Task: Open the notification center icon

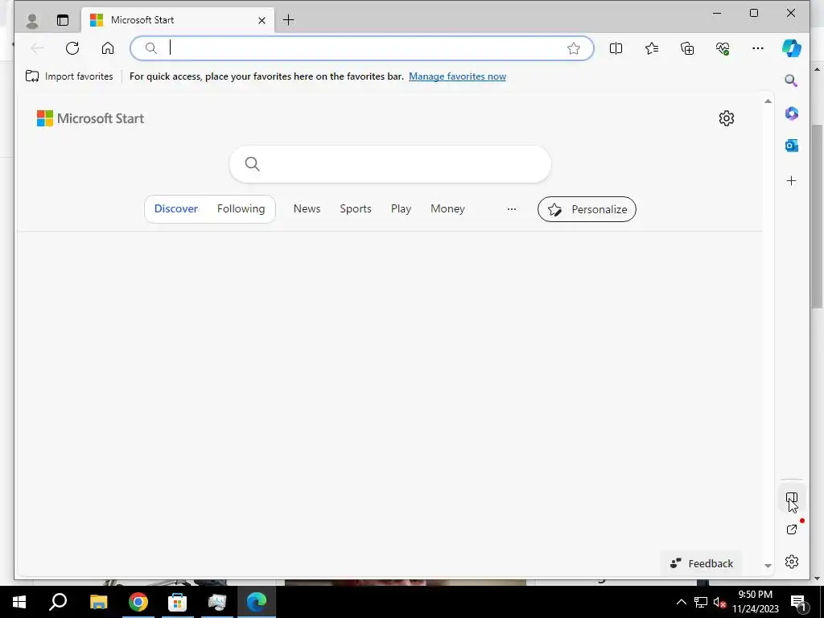Action: (799, 602)
